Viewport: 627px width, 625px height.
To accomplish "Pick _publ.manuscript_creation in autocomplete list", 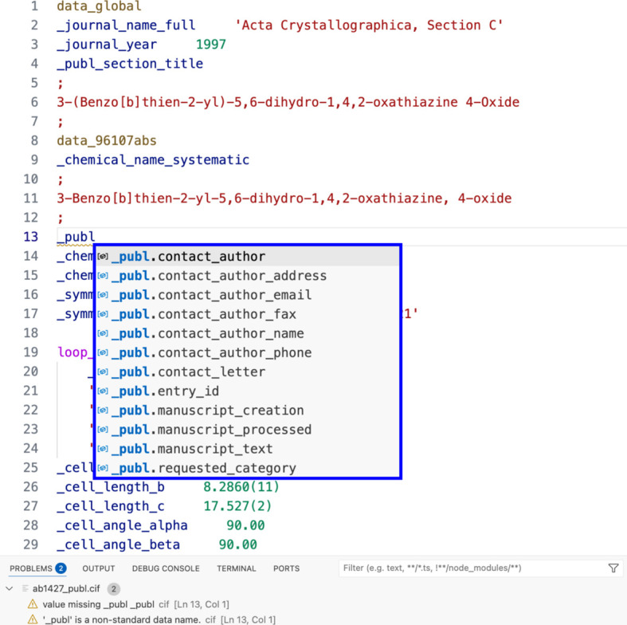I will 207,411.
